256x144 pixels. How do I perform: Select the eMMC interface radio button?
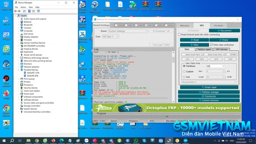pos(136,25)
